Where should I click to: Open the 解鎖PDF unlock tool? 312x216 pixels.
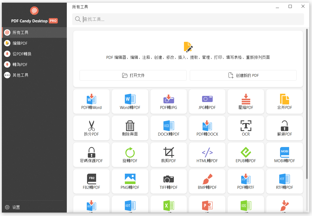(x=284, y=128)
